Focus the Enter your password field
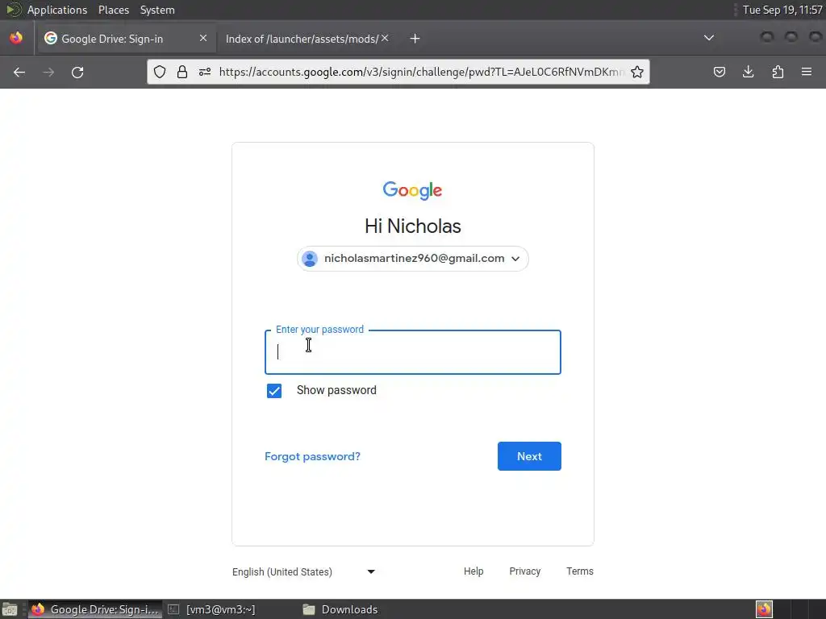Viewport: 826px width, 619px height. [412, 352]
